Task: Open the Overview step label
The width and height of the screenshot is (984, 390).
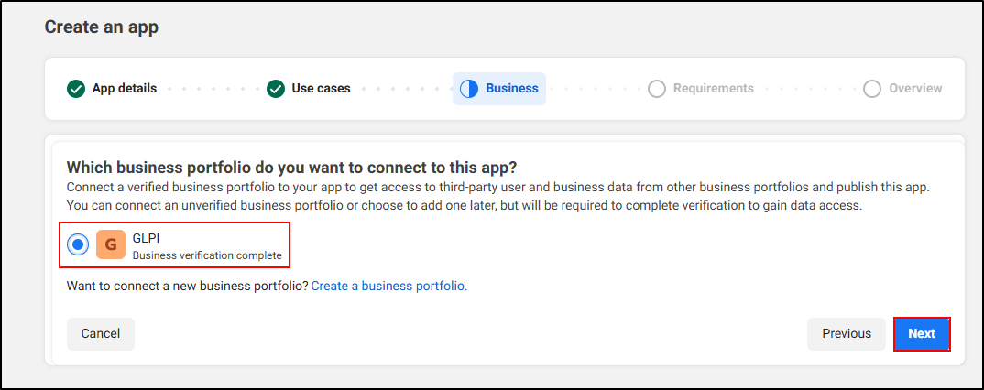Action: click(x=915, y=89)
